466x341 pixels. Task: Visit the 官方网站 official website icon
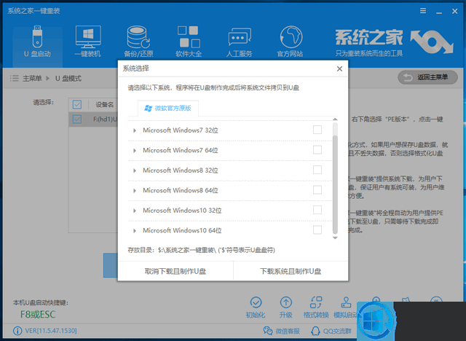(290, 42)
